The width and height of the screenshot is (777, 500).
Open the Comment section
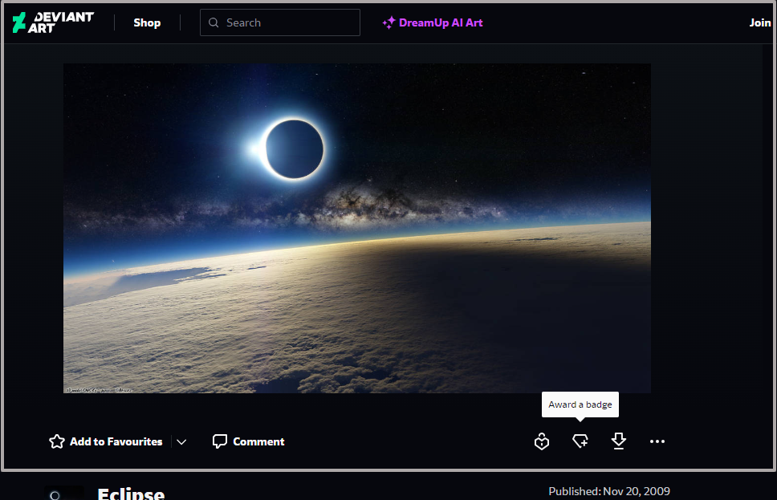248,441
